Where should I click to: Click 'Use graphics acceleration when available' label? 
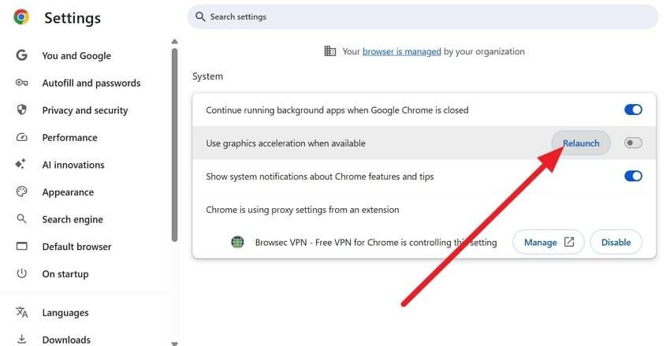pyautogui.click(x=285, y=143)
